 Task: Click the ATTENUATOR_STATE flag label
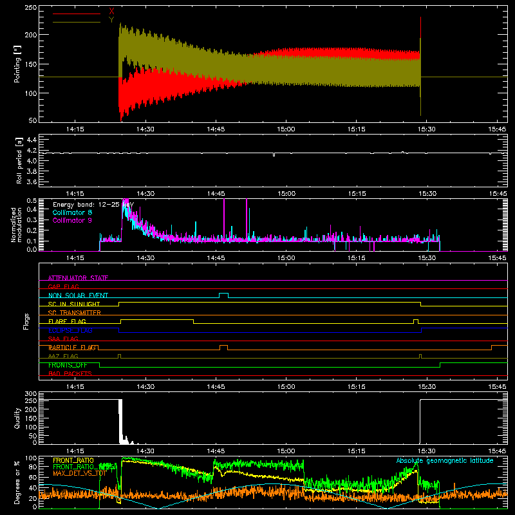coord(78,278)
